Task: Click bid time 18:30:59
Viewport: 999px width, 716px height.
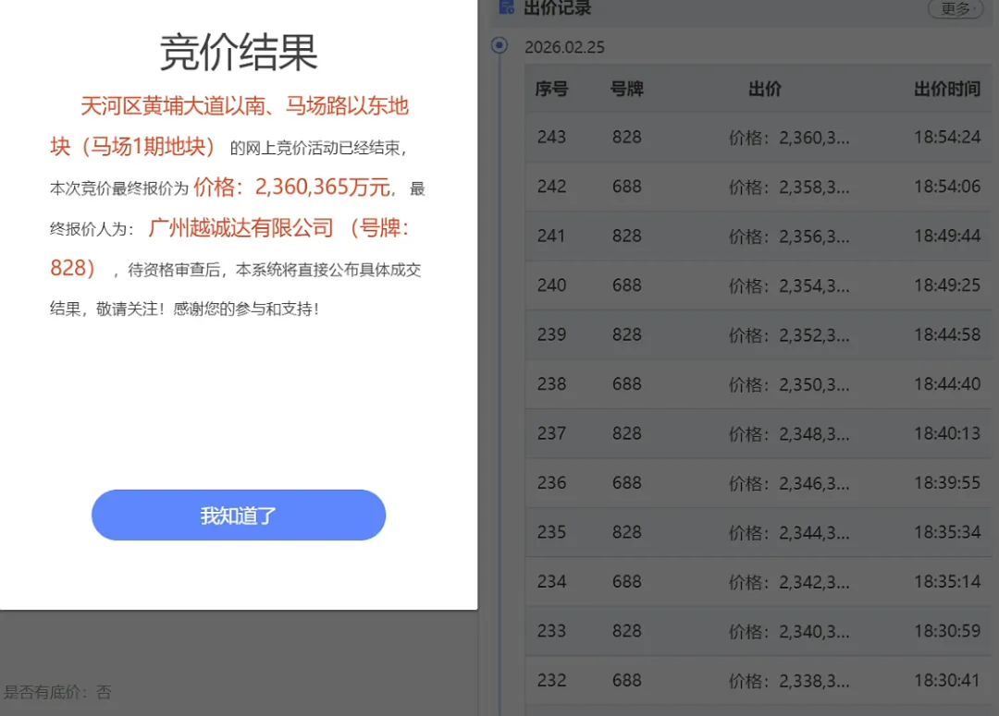Action: [947, 631]
